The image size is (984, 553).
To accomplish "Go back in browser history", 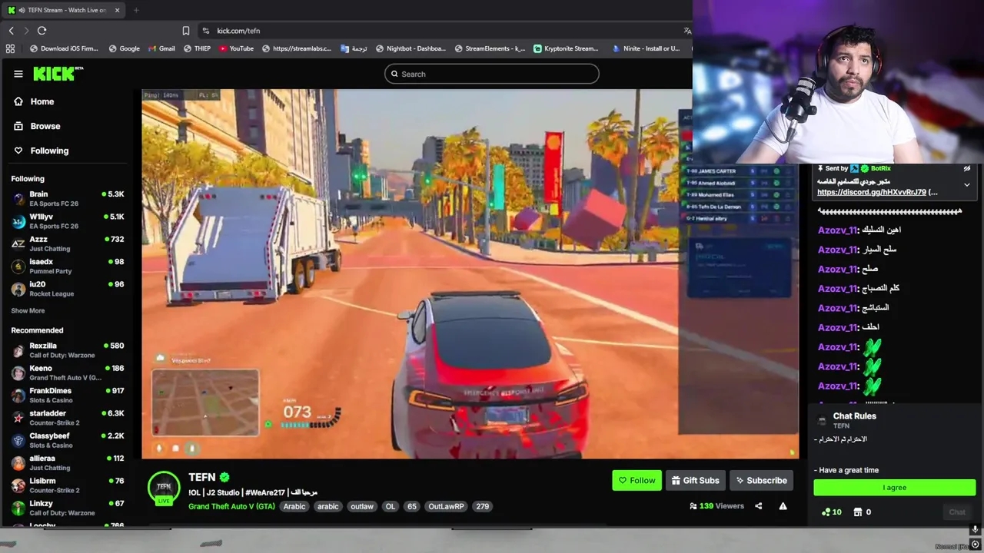I will pos(11,31).
